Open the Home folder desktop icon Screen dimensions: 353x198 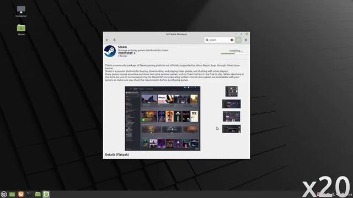[x=21, y=30]
